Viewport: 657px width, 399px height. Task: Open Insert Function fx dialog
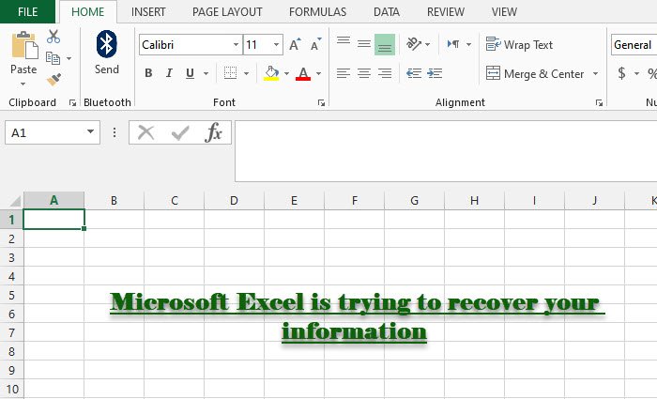point(213,132)
